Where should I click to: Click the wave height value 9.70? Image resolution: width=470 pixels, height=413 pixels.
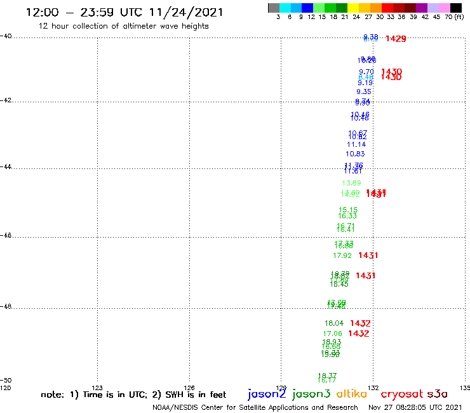click(x=366, y=72)
